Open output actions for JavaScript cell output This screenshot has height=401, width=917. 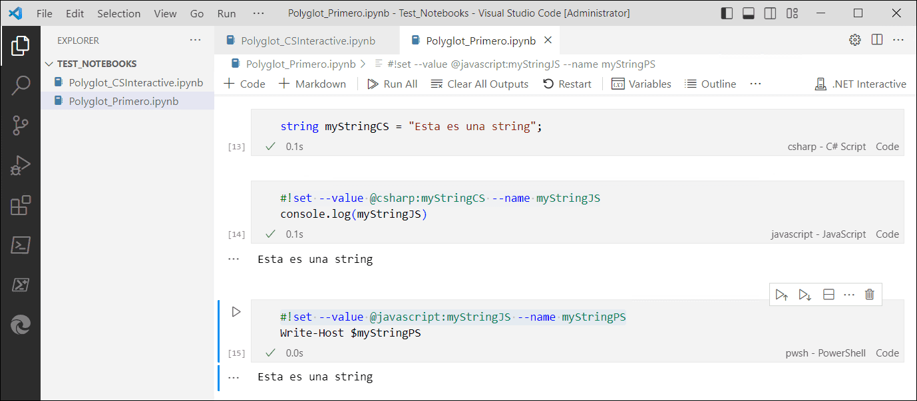click(x=234, y=259)
